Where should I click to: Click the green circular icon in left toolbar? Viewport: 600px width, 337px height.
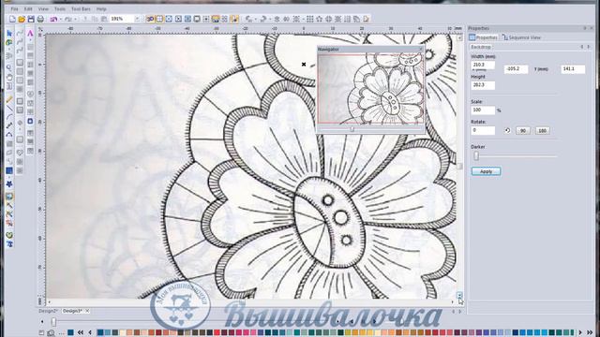pos(9,235)
